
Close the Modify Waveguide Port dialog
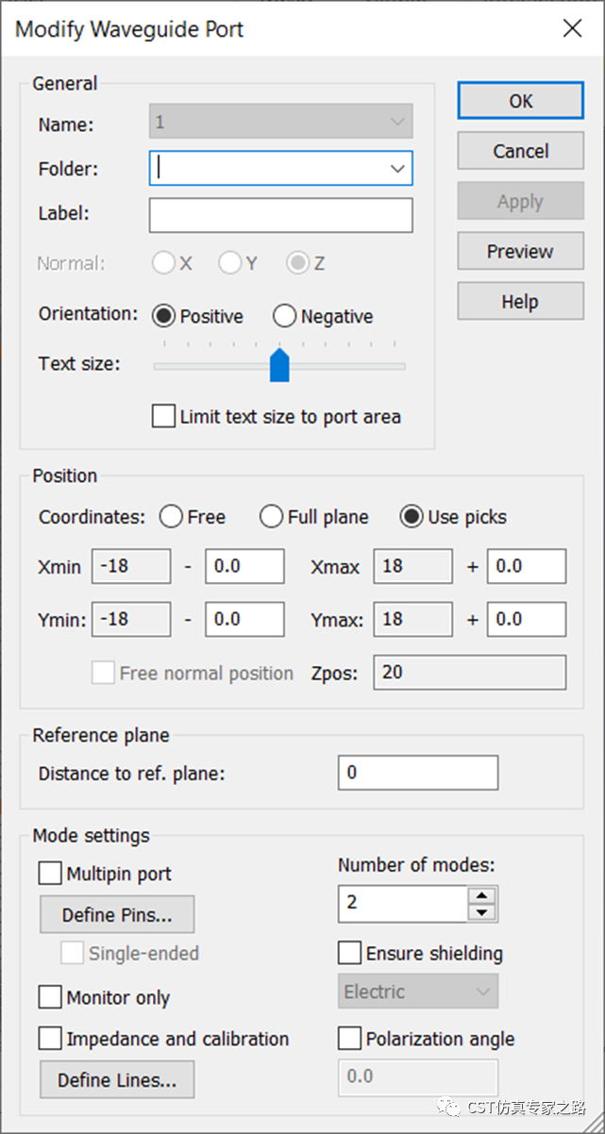pyautogui.click(x=572, y=28)
